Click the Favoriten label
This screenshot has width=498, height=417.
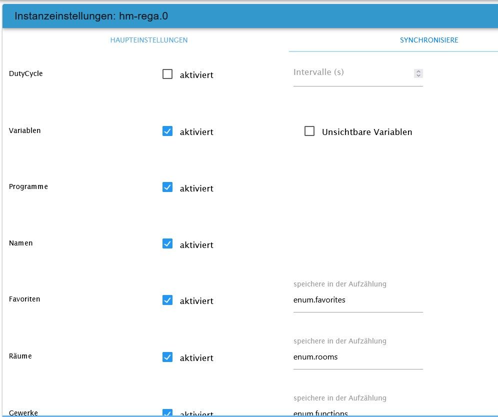24,299
